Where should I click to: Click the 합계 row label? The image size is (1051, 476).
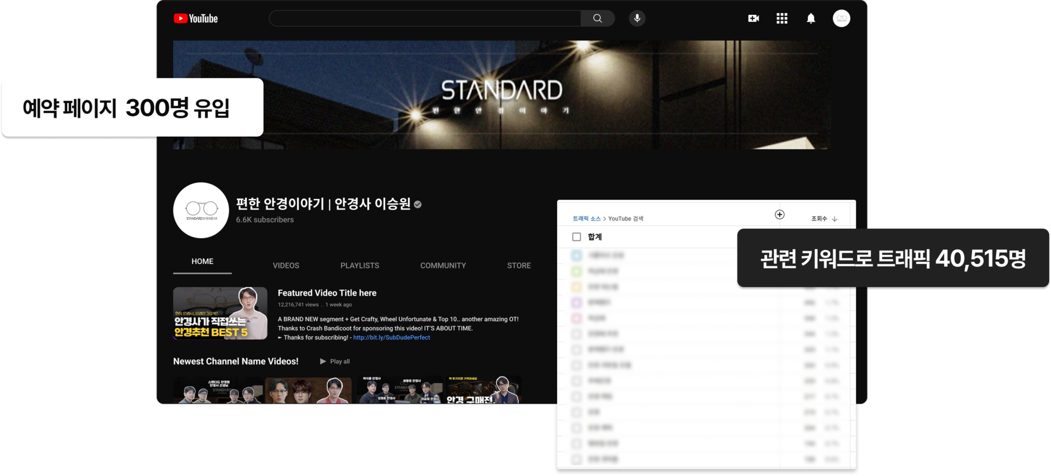(595, 237)
